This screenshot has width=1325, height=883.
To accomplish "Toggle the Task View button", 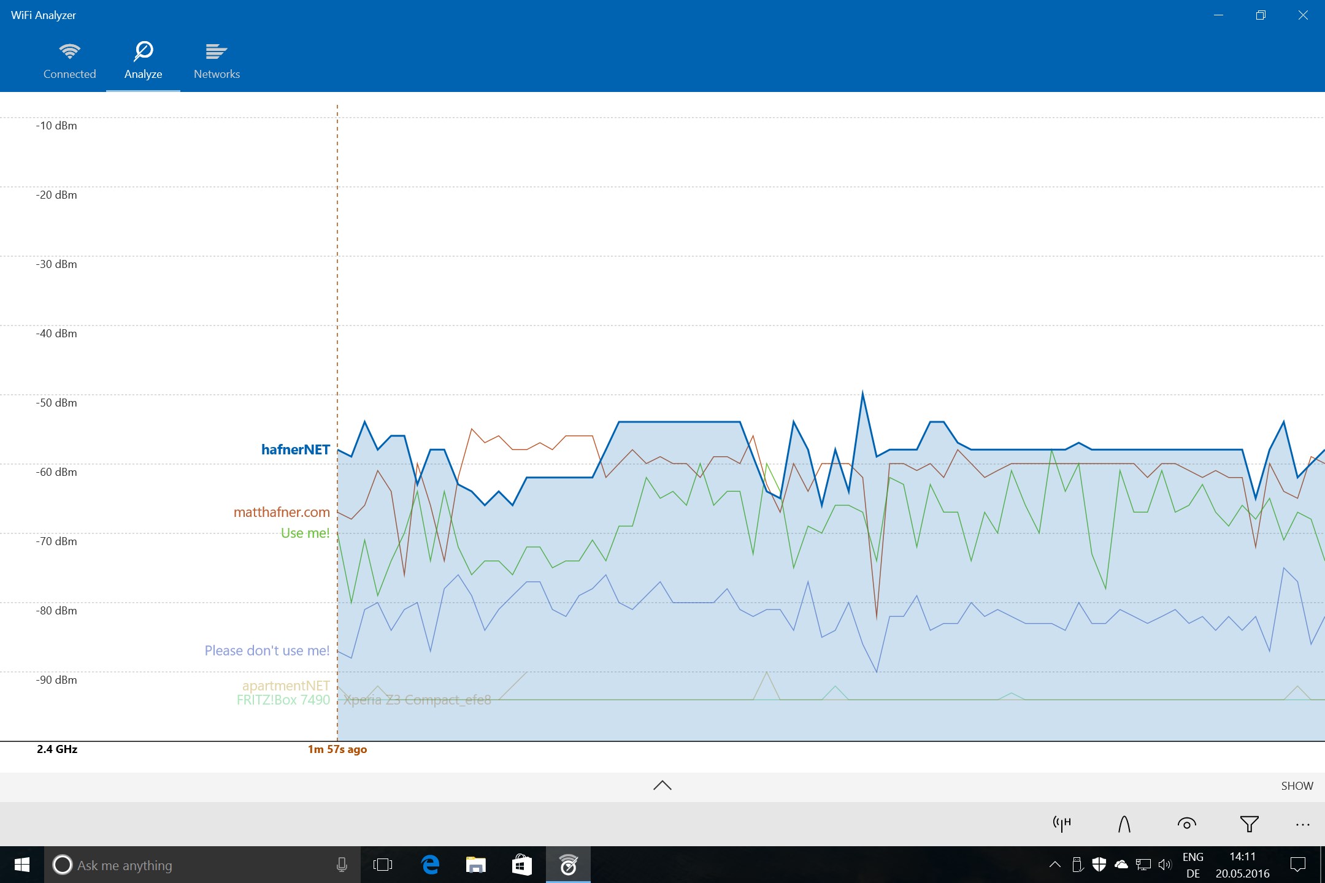I will [x=383, y=865].
